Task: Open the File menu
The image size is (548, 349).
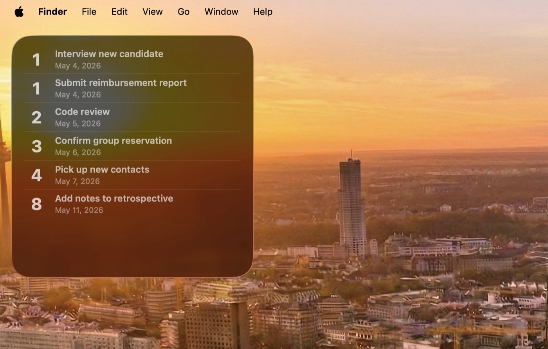Action: click(x=89, y=12)
